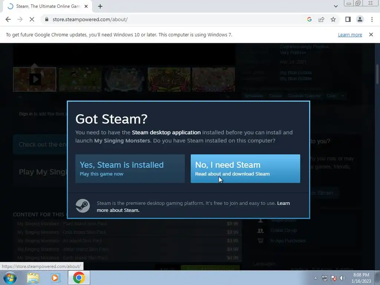This screenshot has height=285, width=380.
Task: Dismiss the Chrome update notification bar
Action: pos(371,35)
